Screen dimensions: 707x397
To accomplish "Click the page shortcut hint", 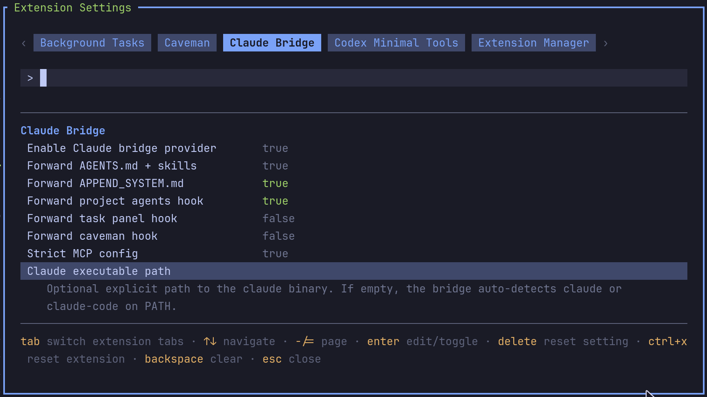I will point(321,341).
